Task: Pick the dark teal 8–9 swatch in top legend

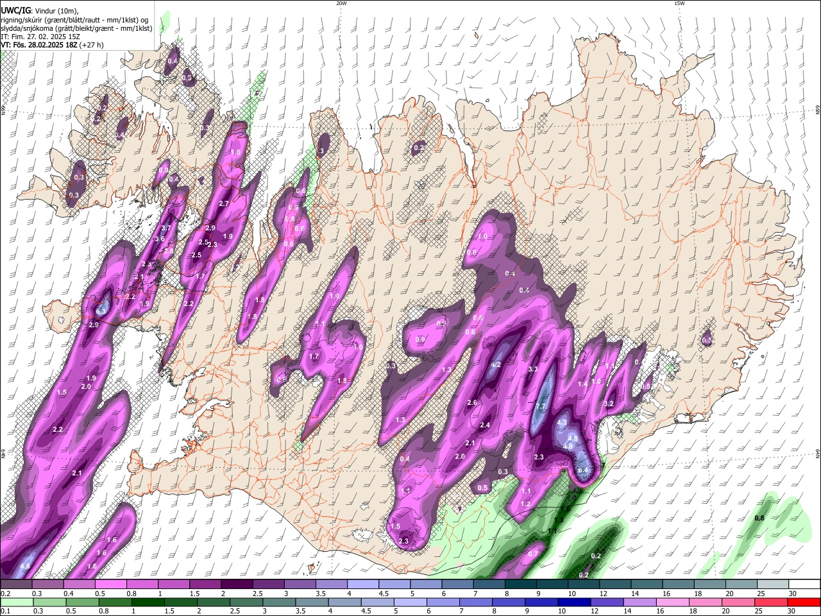Action: coord(521,585)
